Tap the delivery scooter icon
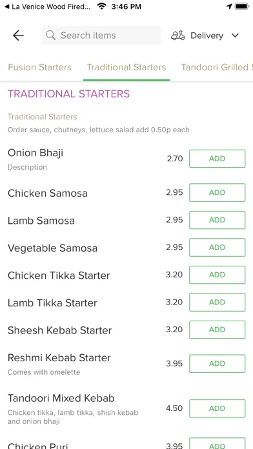 pos(177,35)
